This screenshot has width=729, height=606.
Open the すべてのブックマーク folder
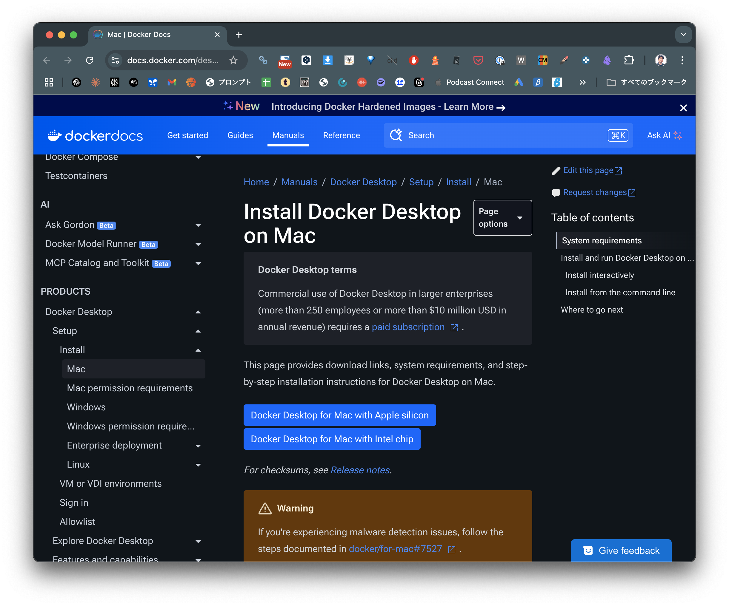[646, 82]
